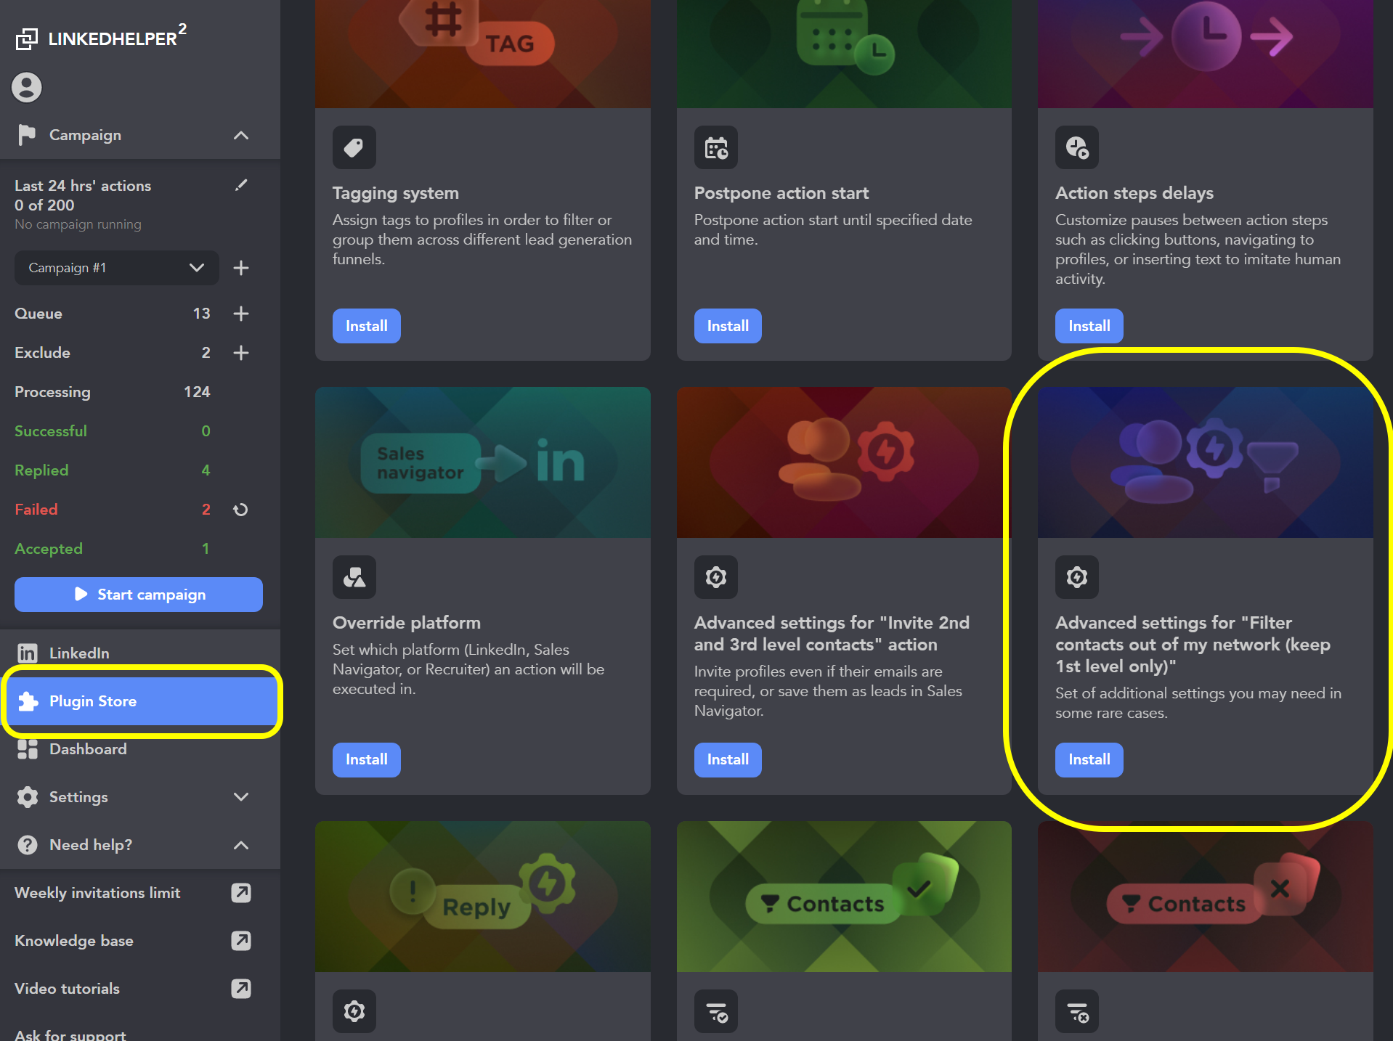Click the Dashboard grid icon
Viewport: 1393px width, 1041px height.
click(28, 749)
